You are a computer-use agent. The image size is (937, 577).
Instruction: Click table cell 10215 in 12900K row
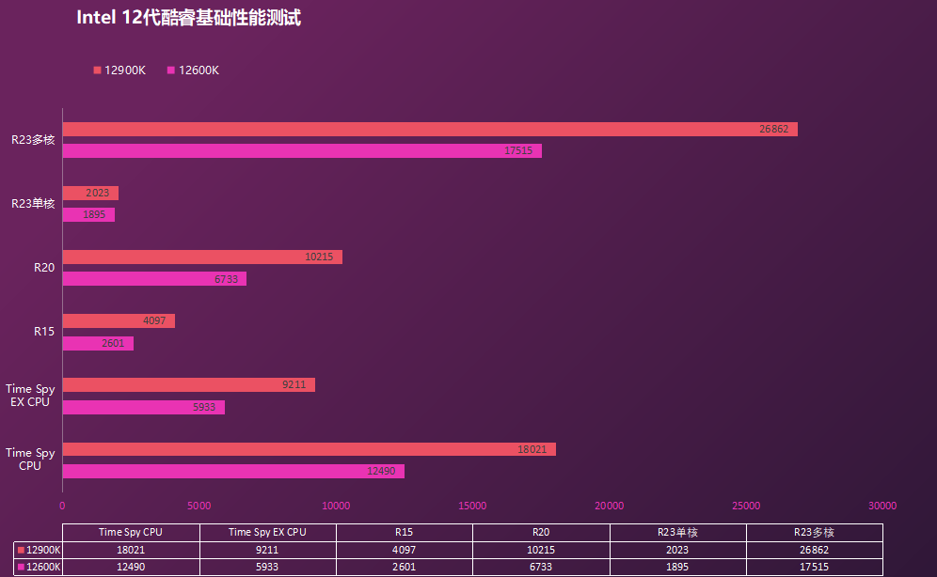[x=541, y=550]
